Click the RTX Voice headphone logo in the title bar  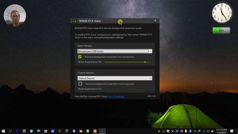click(74, 21)
